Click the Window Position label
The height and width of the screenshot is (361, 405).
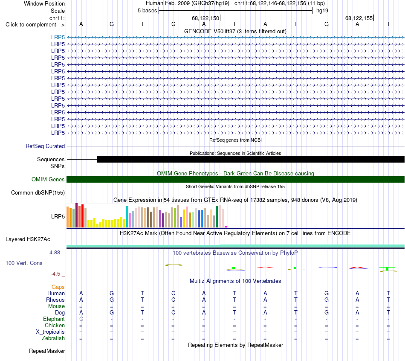pyautogui.click(x=44, y=3)
